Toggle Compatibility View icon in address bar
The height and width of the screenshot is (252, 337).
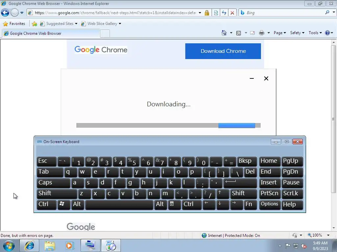(x=216, y=13)
